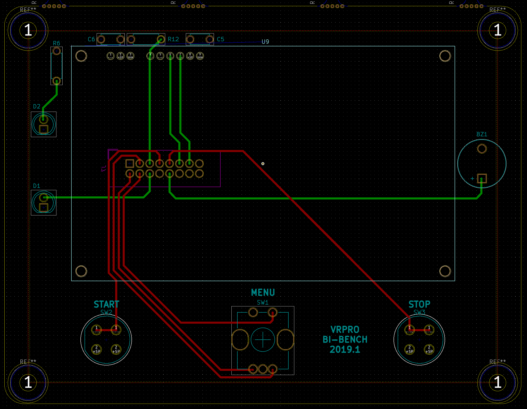527x409 pixels.
Task: Click the R12 resistor label
Action: 173,39
